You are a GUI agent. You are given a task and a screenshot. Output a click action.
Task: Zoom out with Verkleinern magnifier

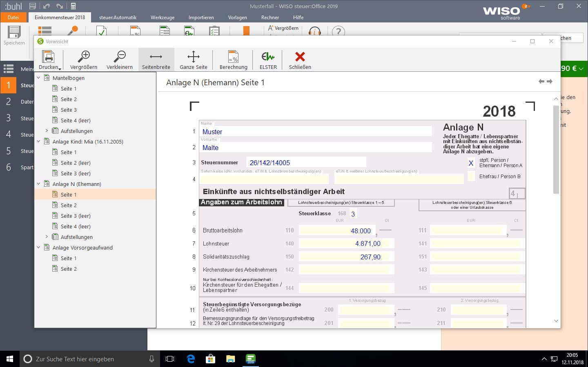click(x=120, y=60)
